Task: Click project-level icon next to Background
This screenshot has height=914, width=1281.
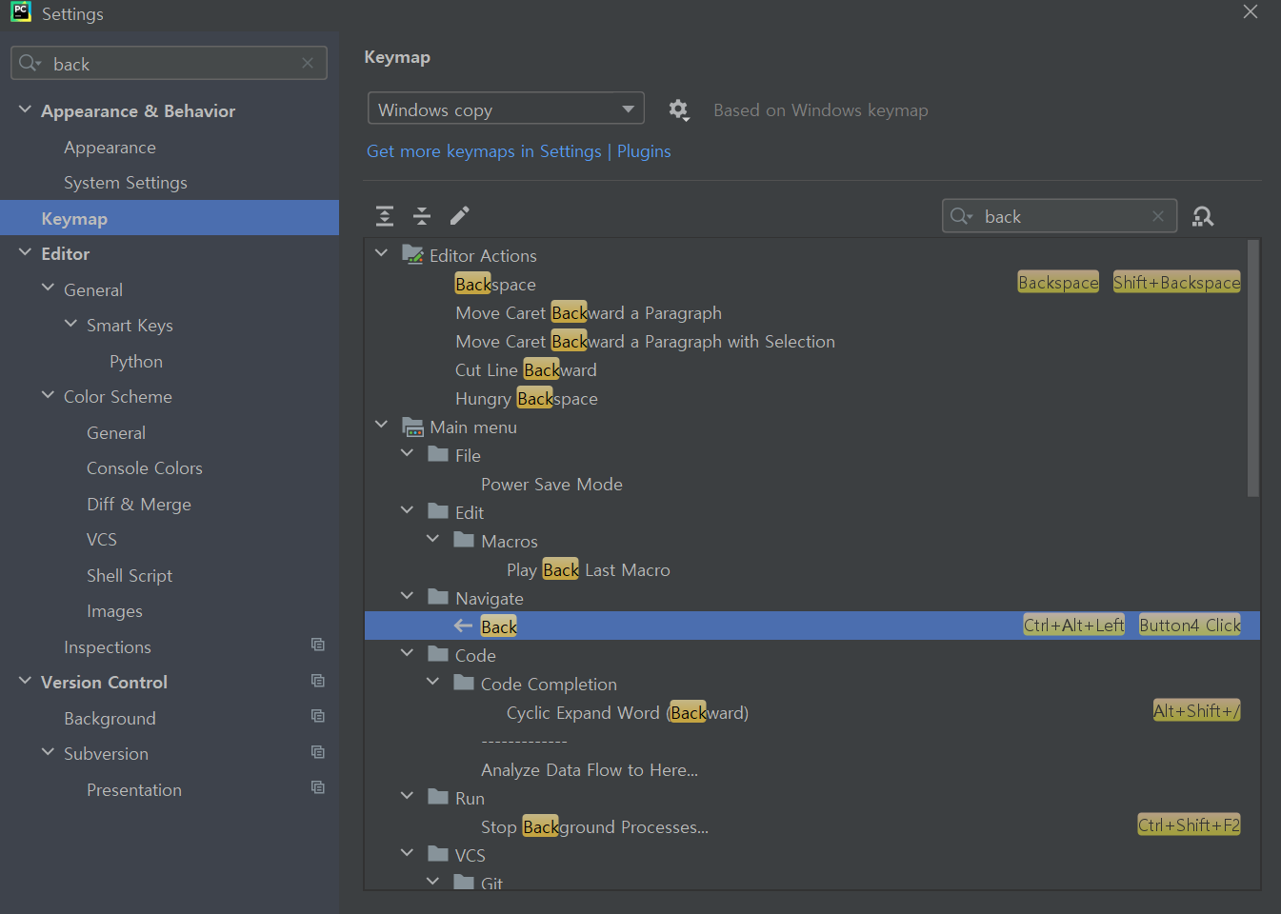Action: click(318, 717)
